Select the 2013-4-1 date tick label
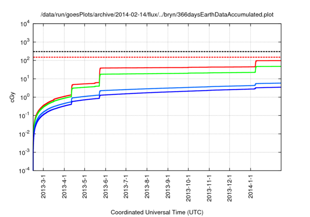 pos(64,187)
